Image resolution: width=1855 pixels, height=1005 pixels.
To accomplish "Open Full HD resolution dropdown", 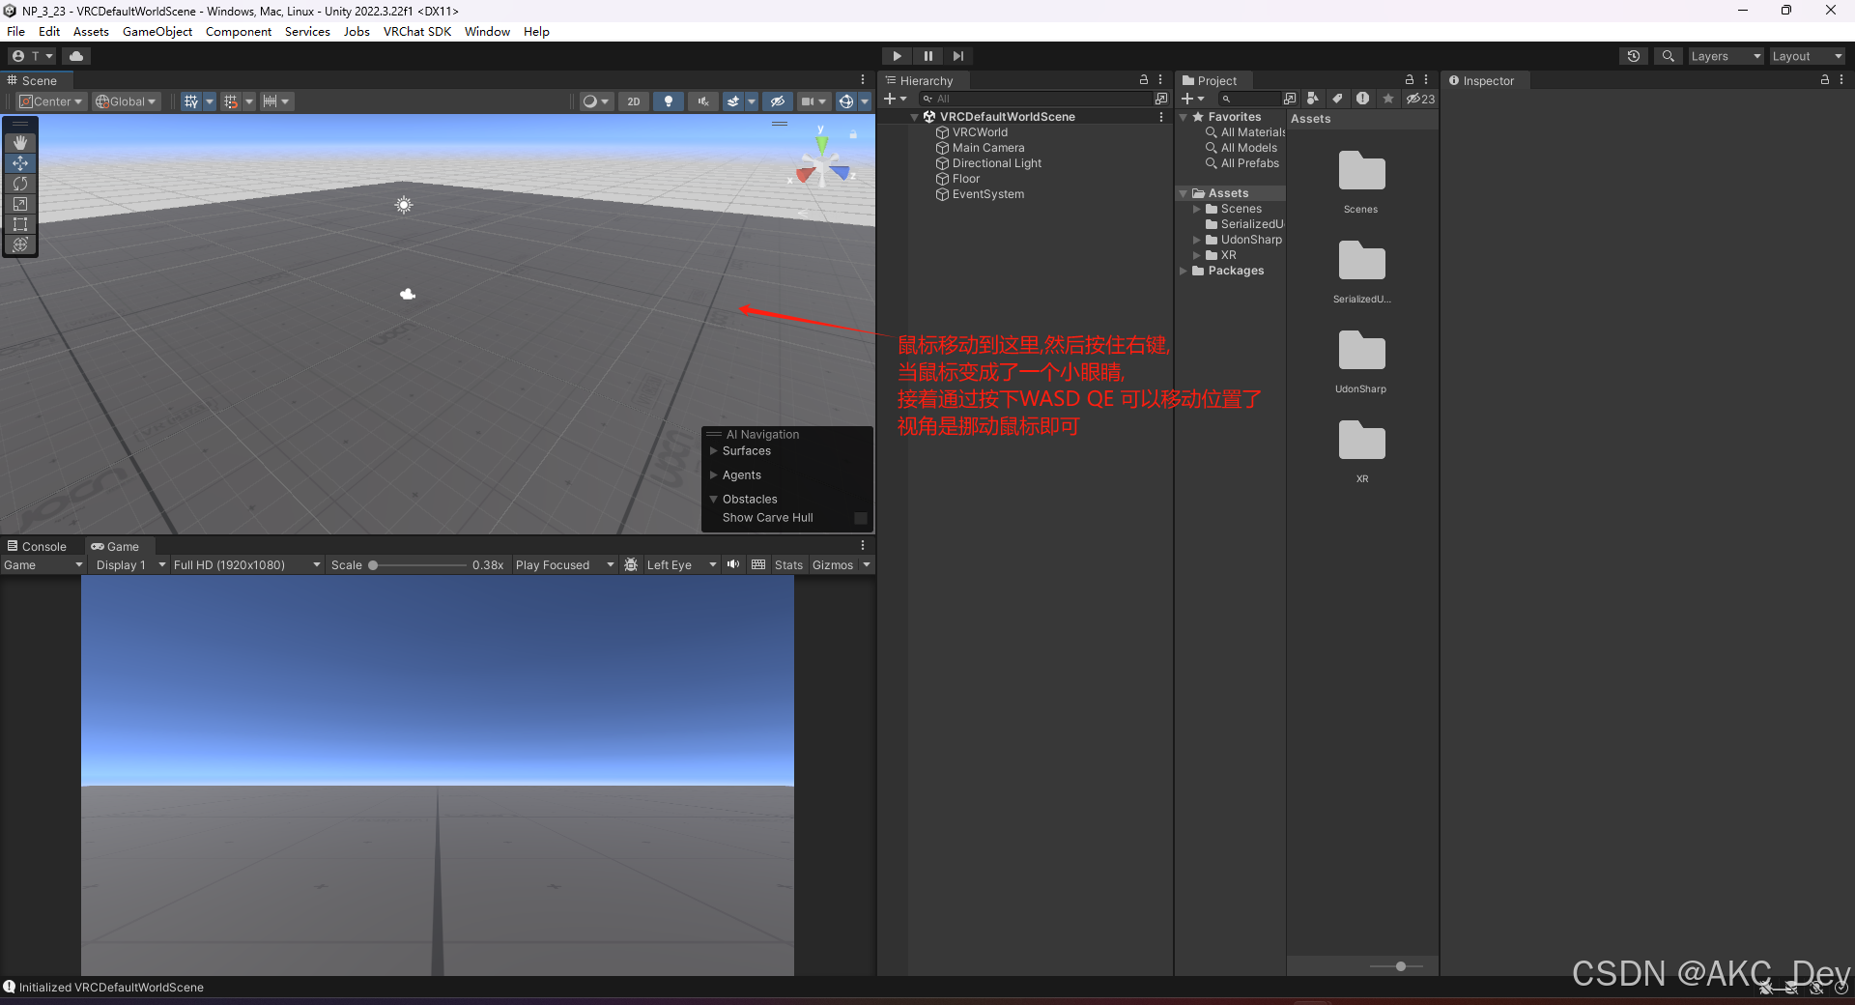I will (246, 565).
